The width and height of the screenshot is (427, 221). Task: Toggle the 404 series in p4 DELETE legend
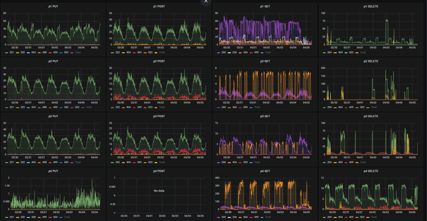tap(340, 217)
